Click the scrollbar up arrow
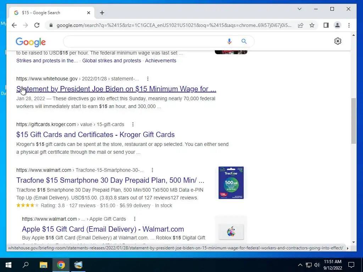 (353, 35)
